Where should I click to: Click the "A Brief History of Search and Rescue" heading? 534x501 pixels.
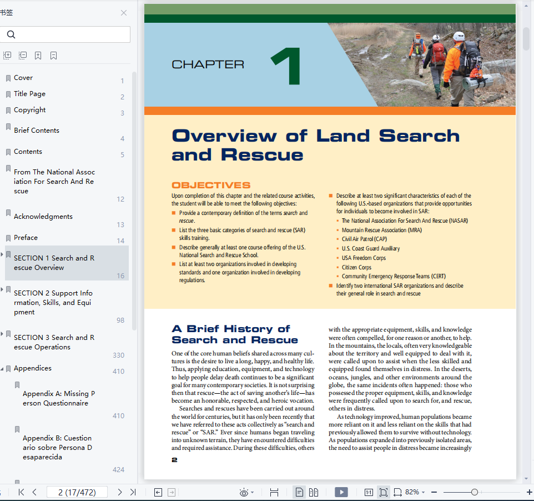(x=235, y=334)
